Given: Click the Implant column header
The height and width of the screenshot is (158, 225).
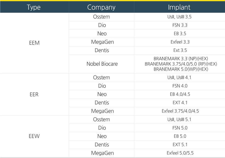Looking at the screenshot, I should coord(179,7).
